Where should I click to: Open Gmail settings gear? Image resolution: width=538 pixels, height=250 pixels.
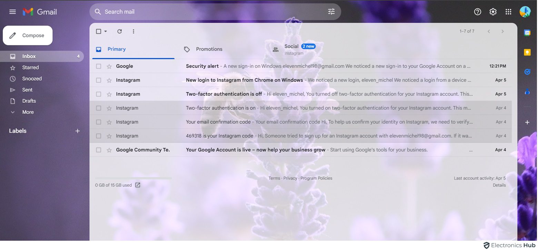(493, 11)
